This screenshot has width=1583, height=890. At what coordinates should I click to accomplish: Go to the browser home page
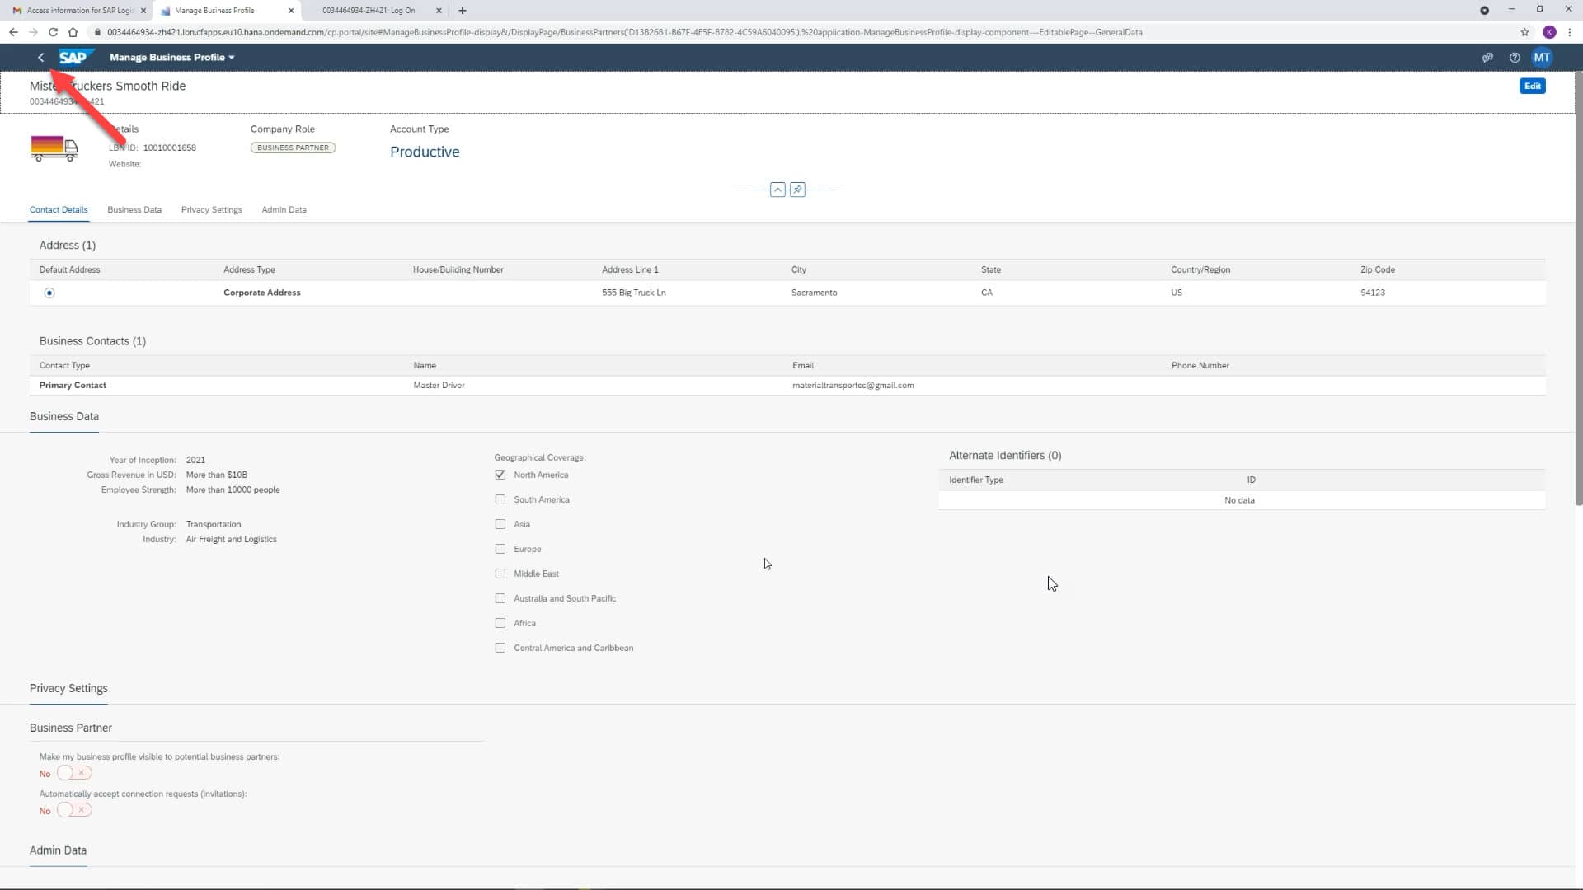click(73, 32)
